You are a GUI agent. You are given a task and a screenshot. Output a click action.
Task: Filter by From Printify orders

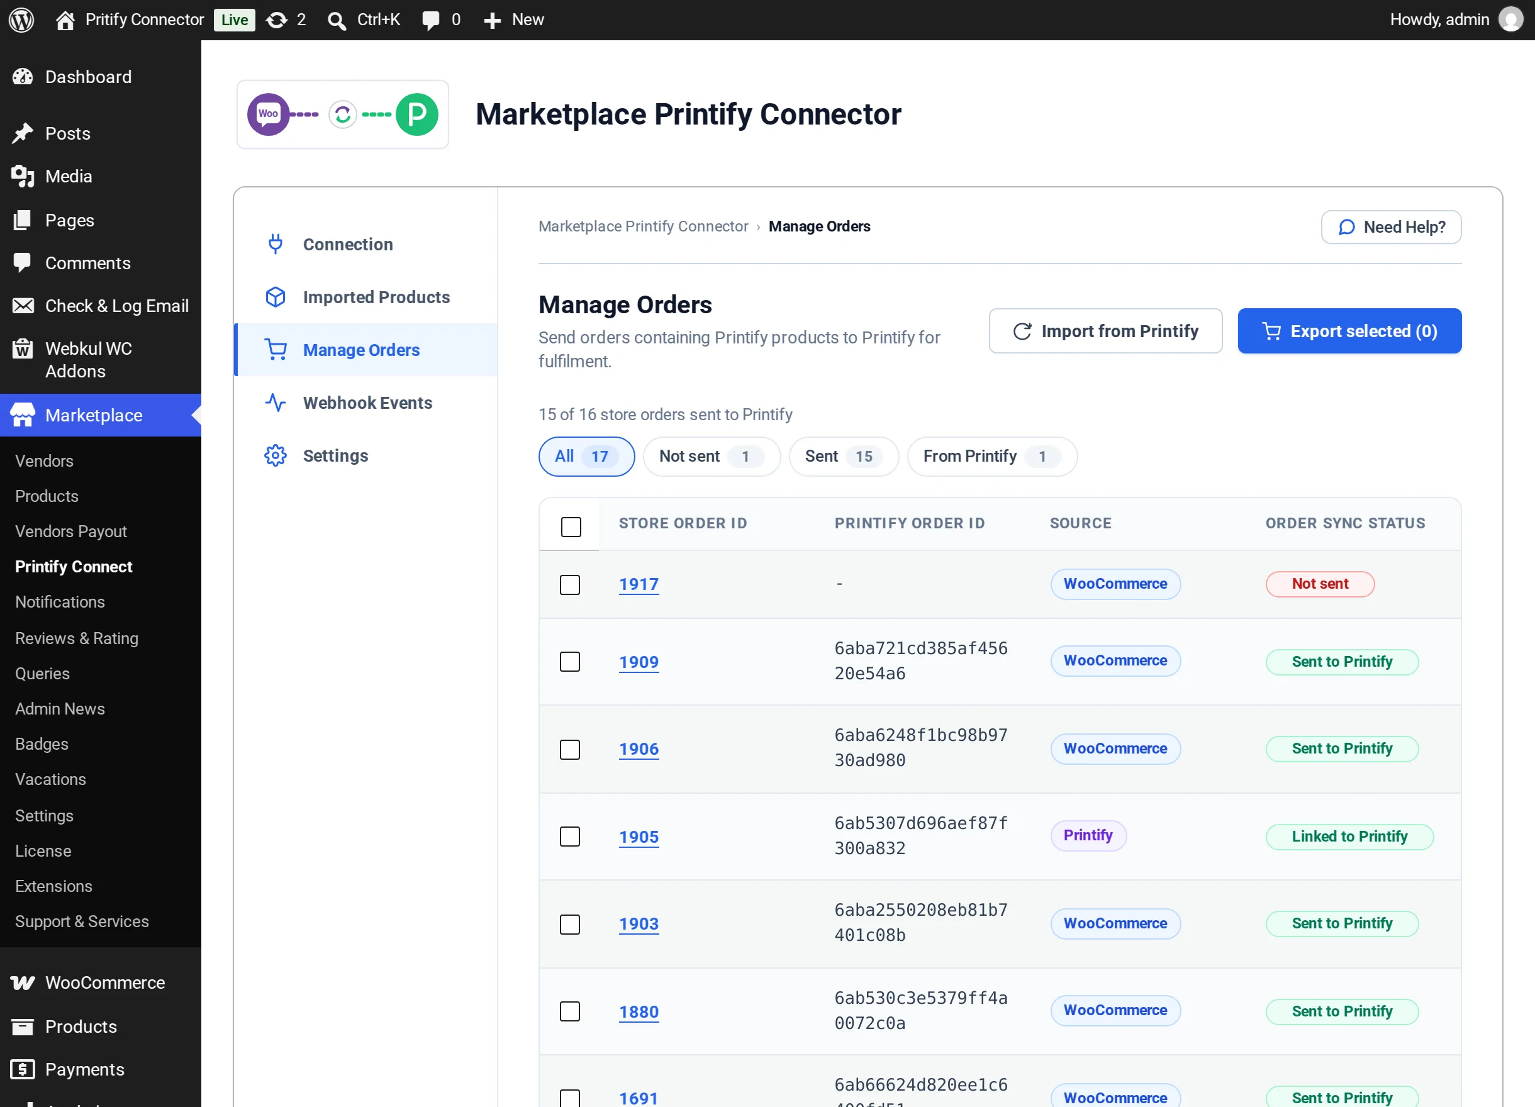click(991, 456)
